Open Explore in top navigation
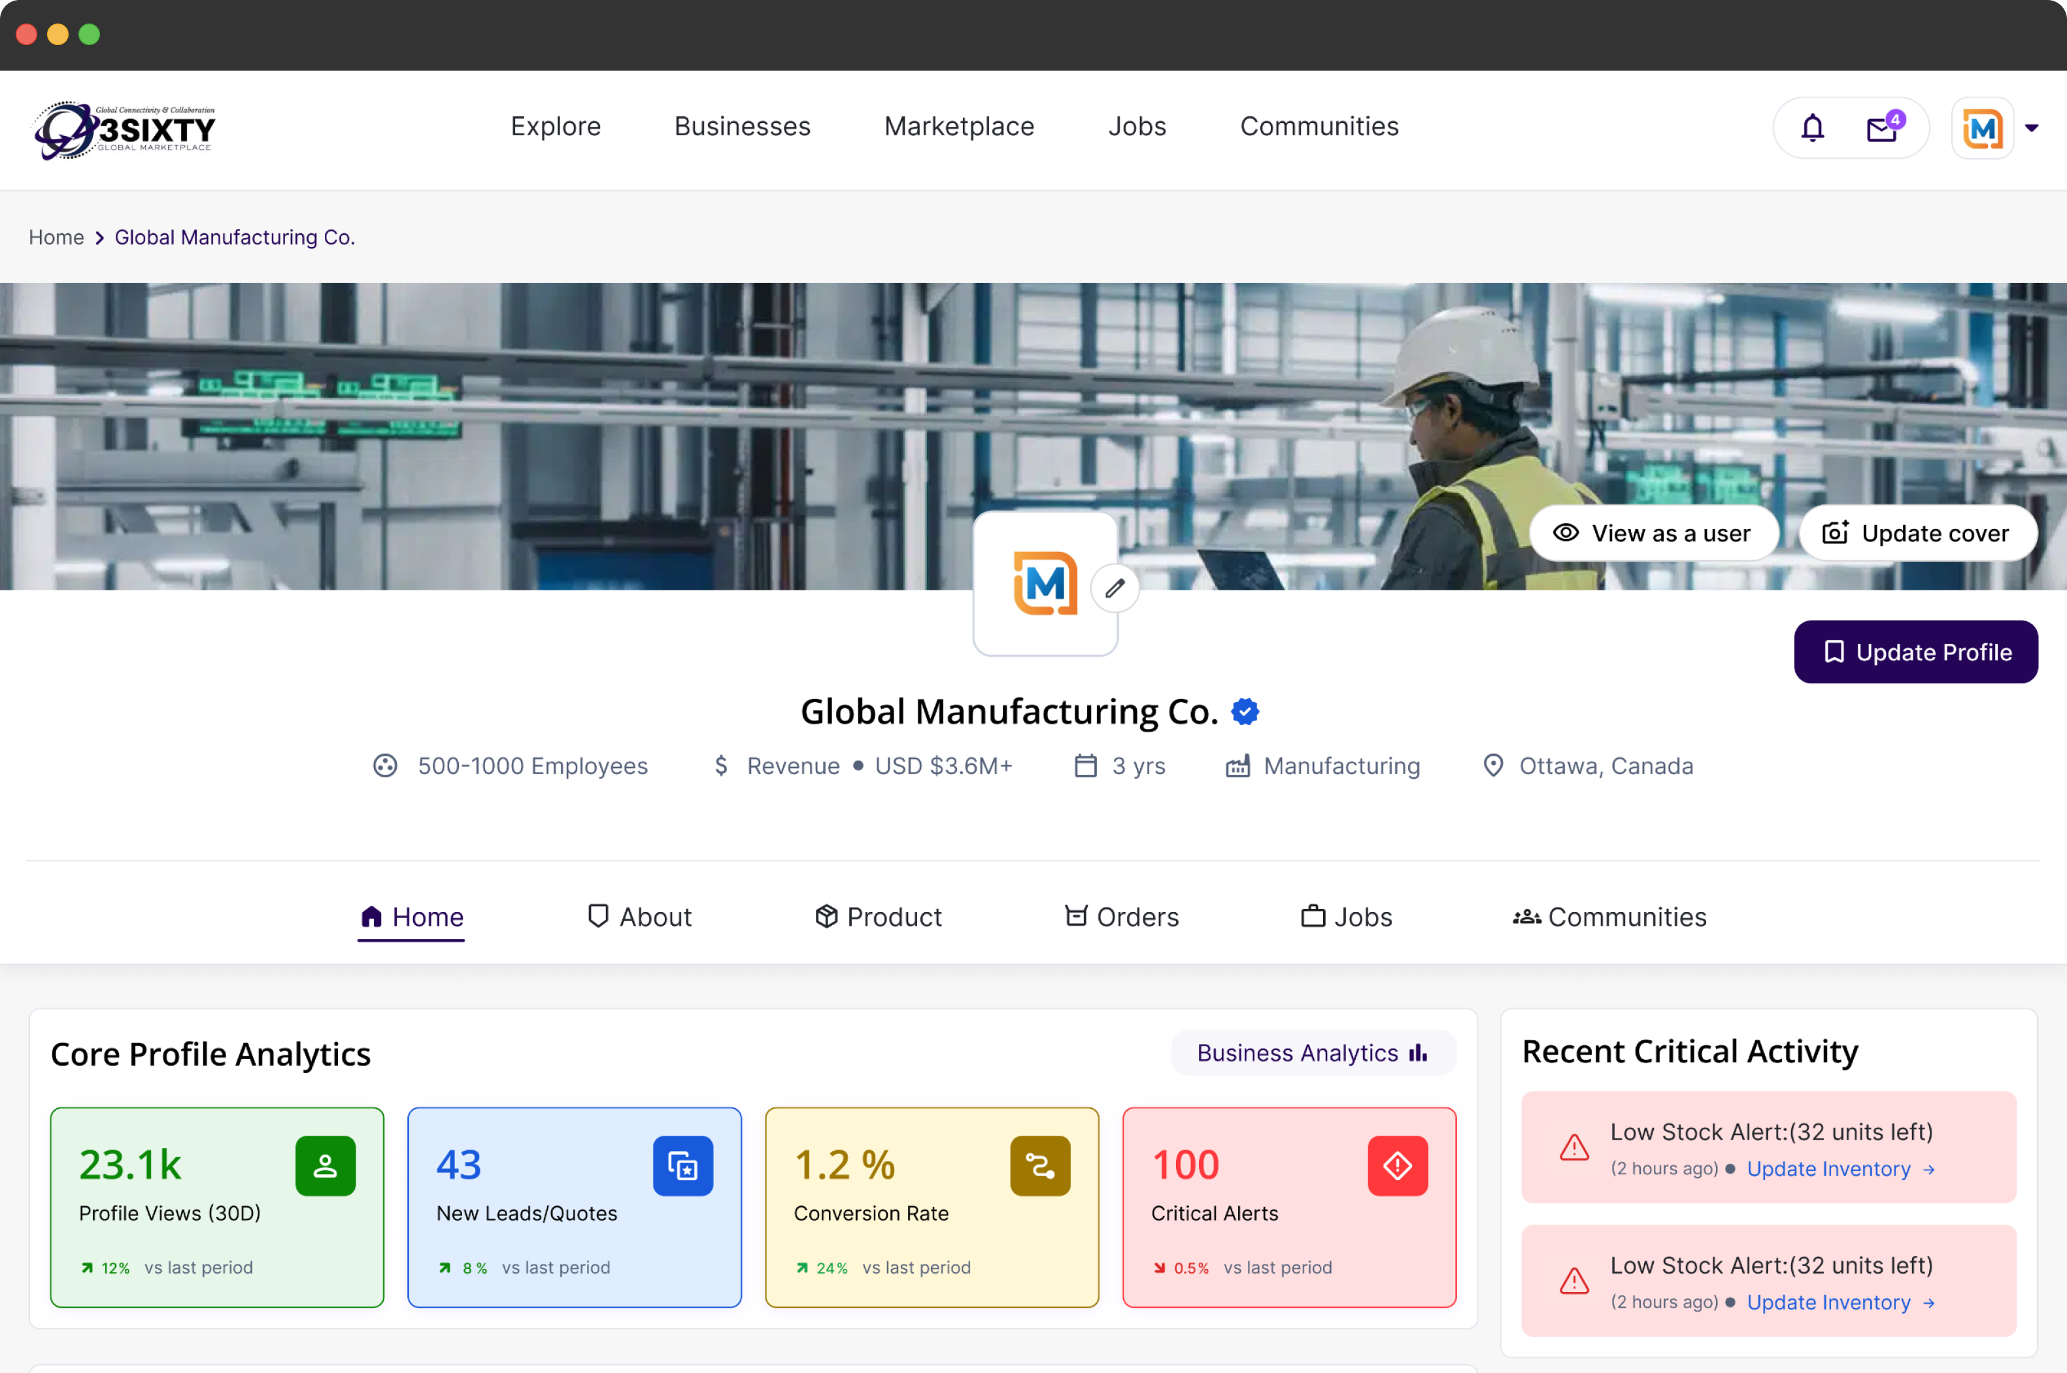Viewport: 2067px width, 1373px height. click(x=556, y=126)
